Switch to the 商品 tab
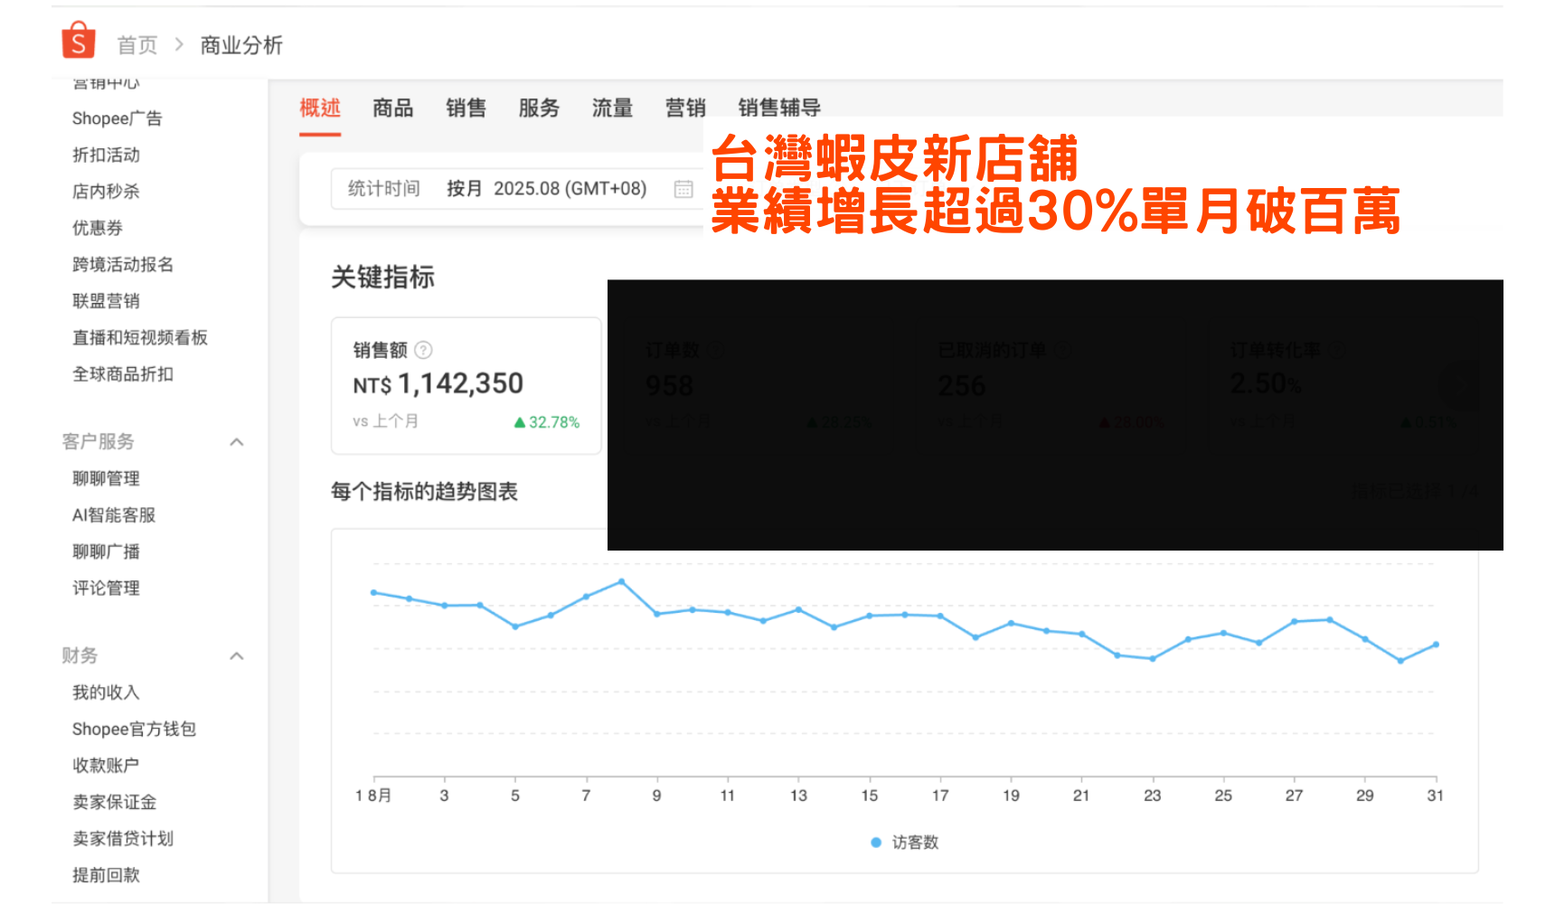This screenshot has width=1555, height=904. [392, 108]
